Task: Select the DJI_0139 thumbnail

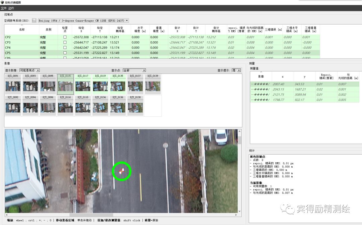Action: coord(153,84)
